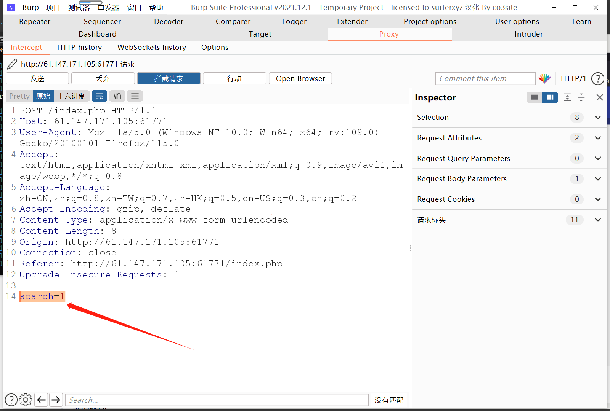Expand Request Cookies chevron
This screenshot has height=411, width=610.
598,199
